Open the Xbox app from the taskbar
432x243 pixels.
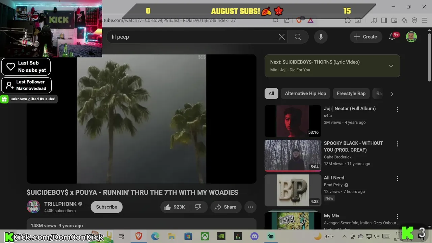[x=205, y=236]
